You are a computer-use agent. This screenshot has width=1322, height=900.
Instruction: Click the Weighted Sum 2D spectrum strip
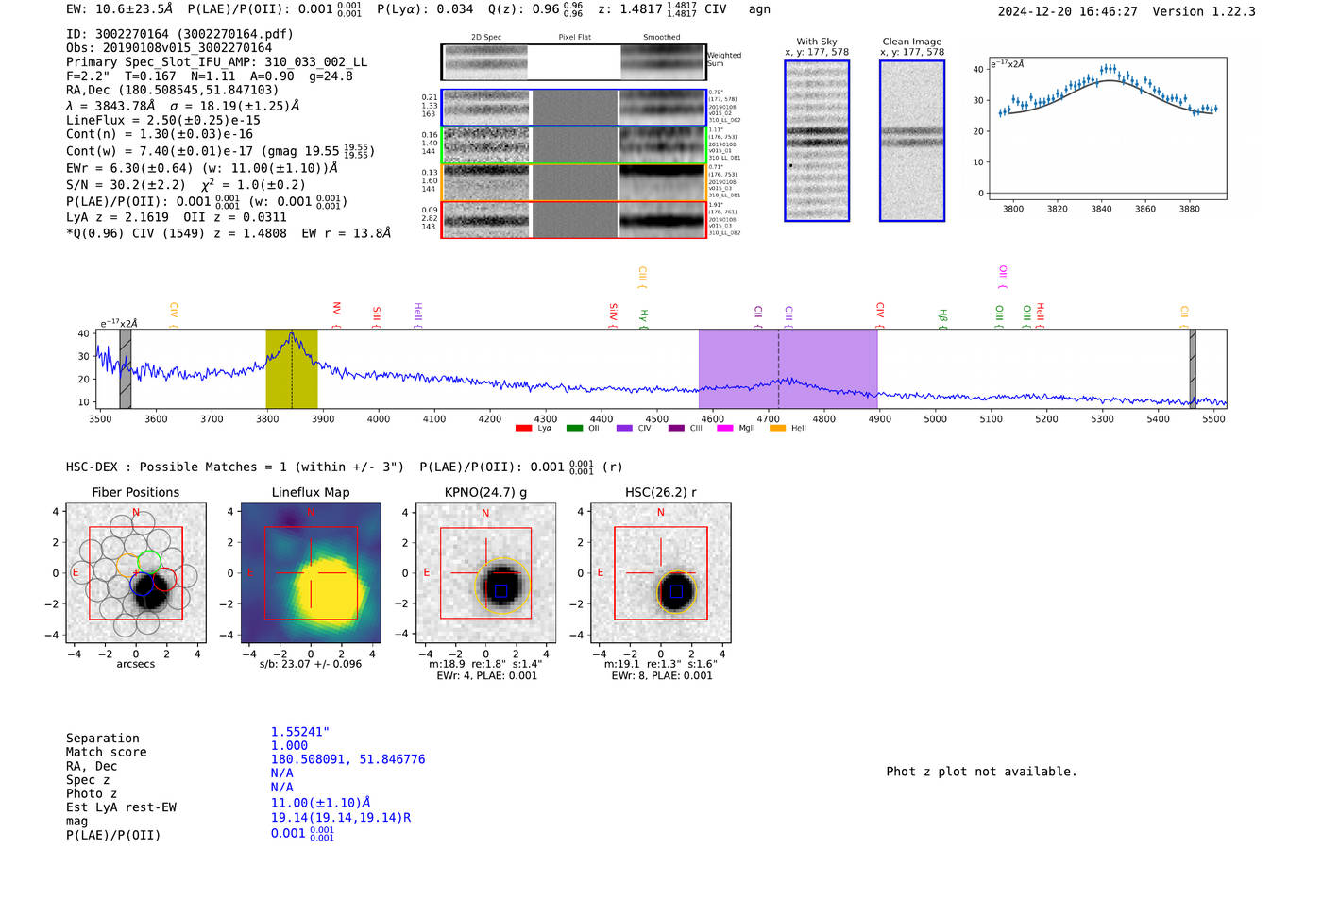click(574, 62)
